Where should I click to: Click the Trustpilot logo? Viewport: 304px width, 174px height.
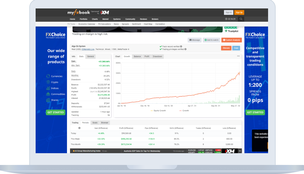pyautogui.click(x=231, y=31)
